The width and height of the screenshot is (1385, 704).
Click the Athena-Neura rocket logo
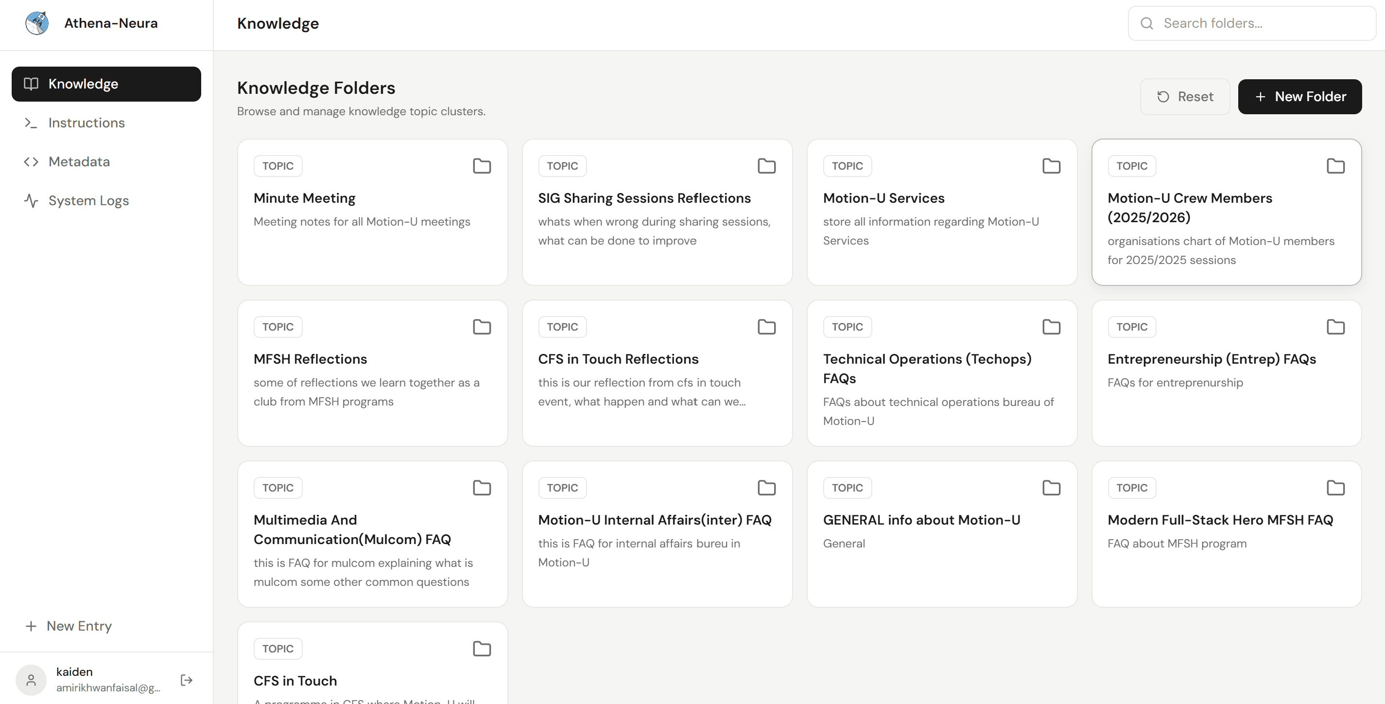point(37,23)
